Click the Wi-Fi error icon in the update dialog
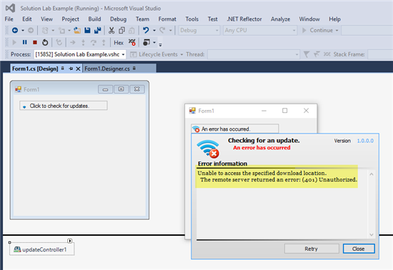Viewport: 393px width, 270px height. (208, 149)
